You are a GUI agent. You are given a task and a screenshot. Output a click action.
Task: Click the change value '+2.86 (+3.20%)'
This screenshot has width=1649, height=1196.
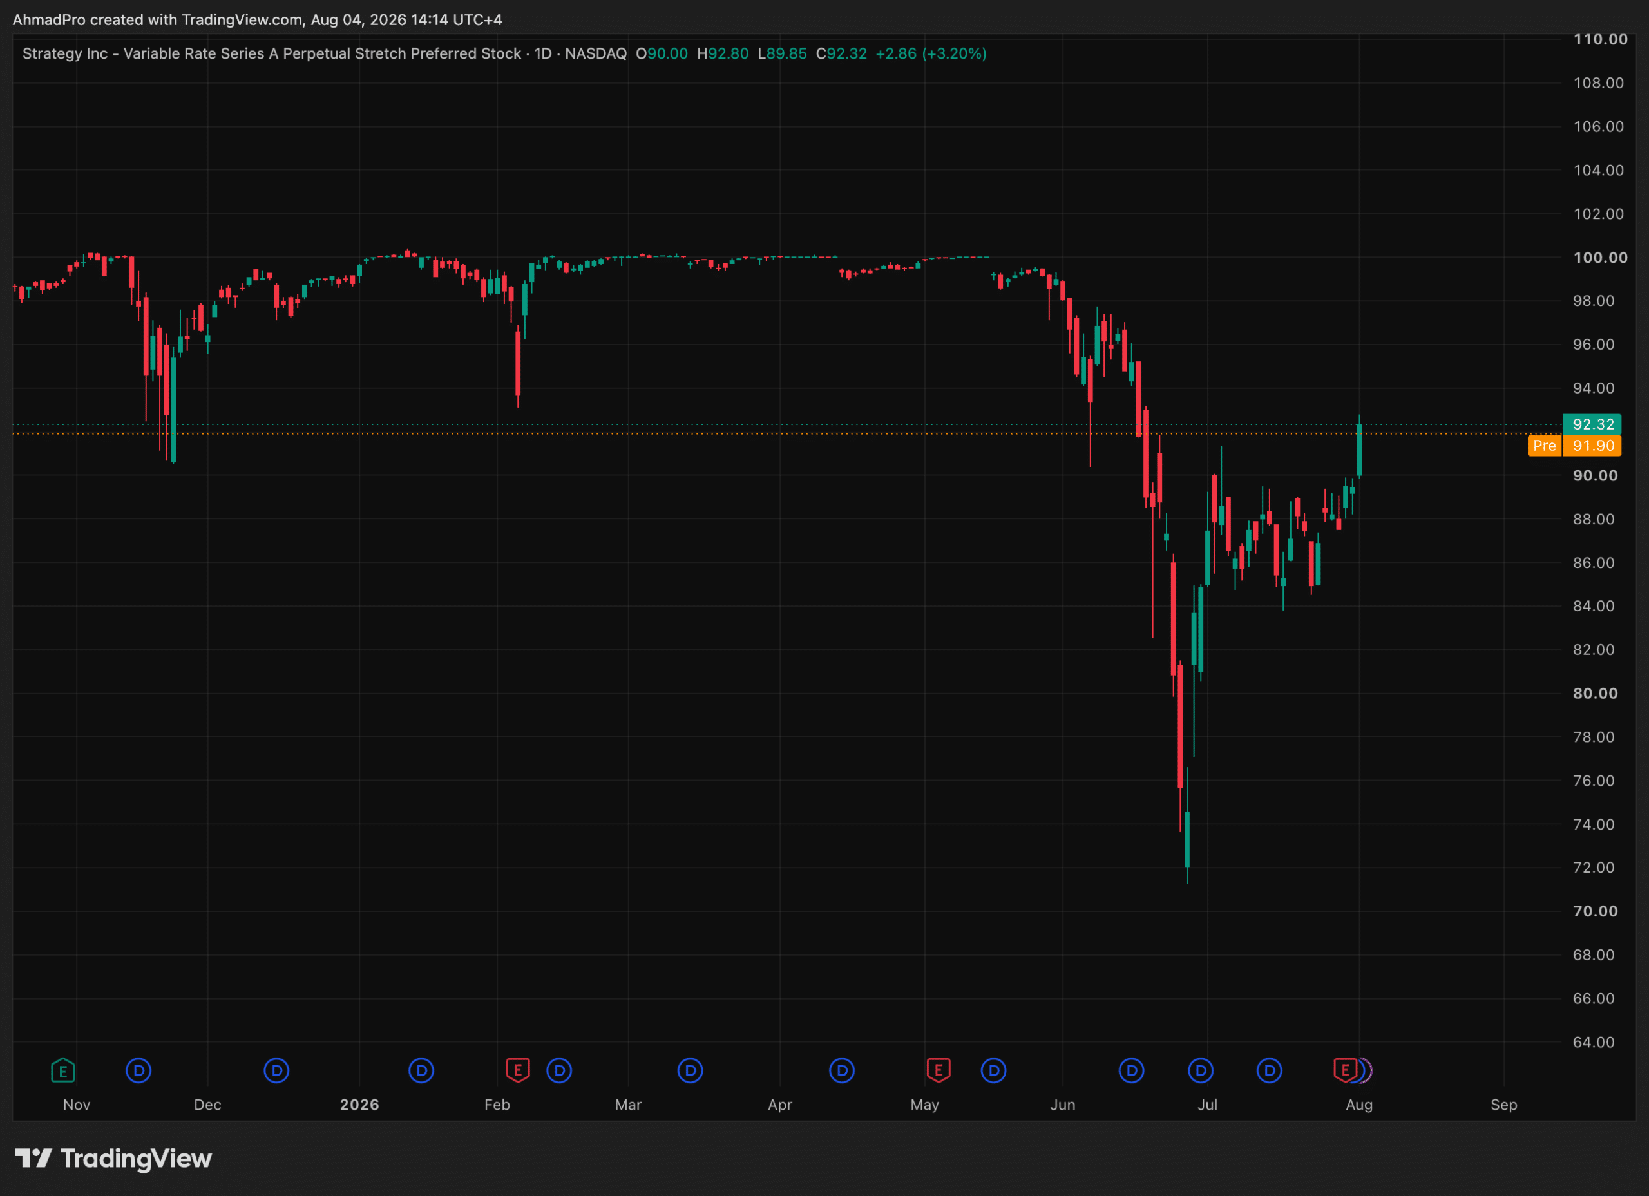click(x=931, y=54)
